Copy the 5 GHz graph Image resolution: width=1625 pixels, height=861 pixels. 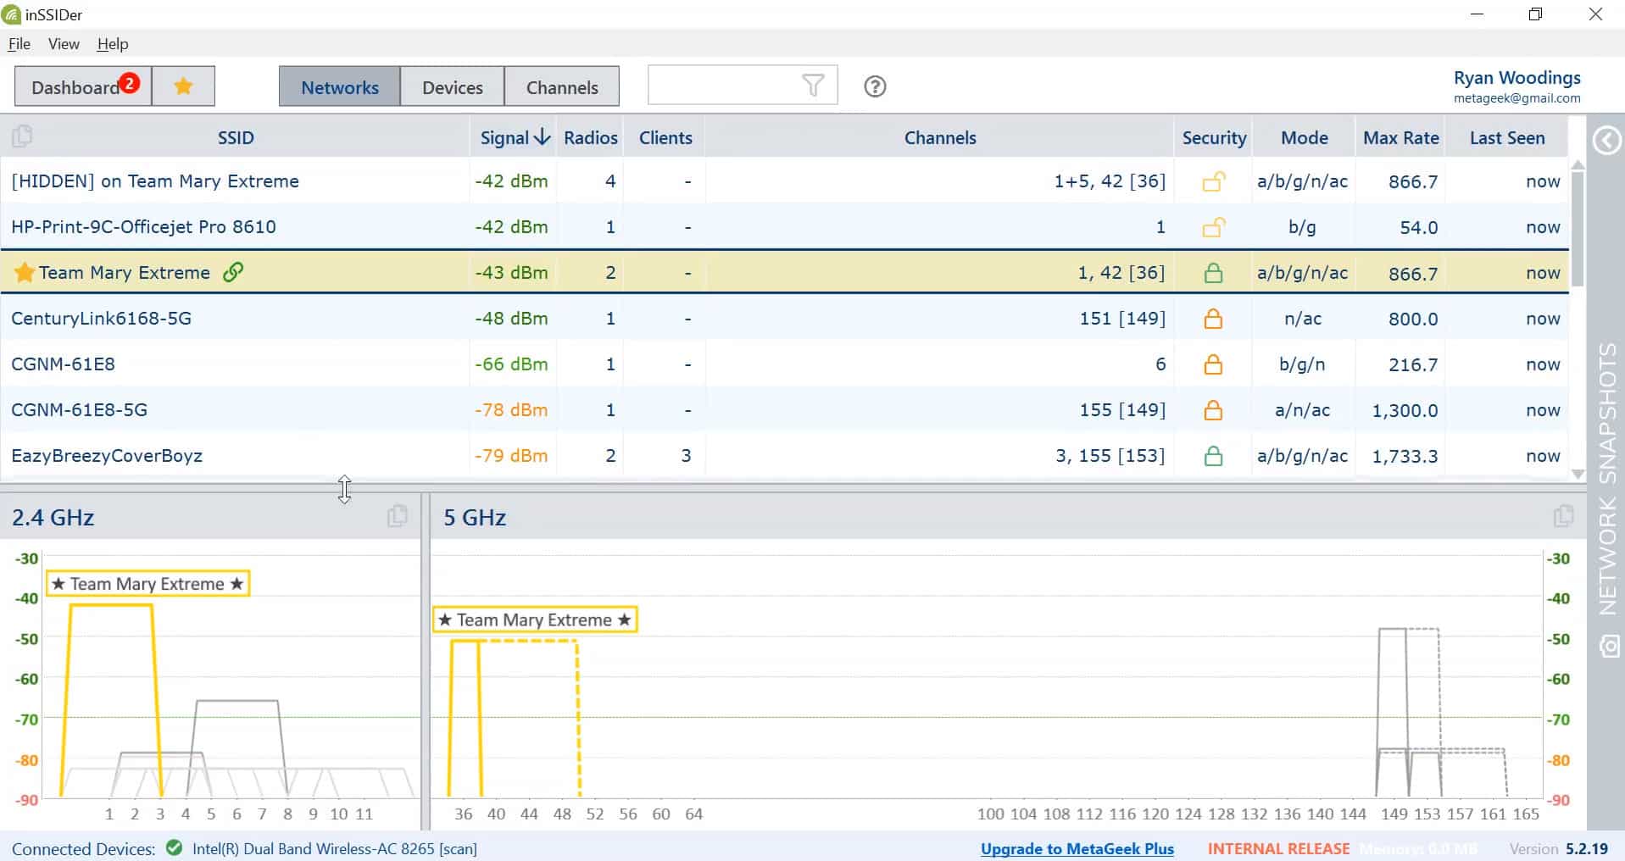[1564, 516]
